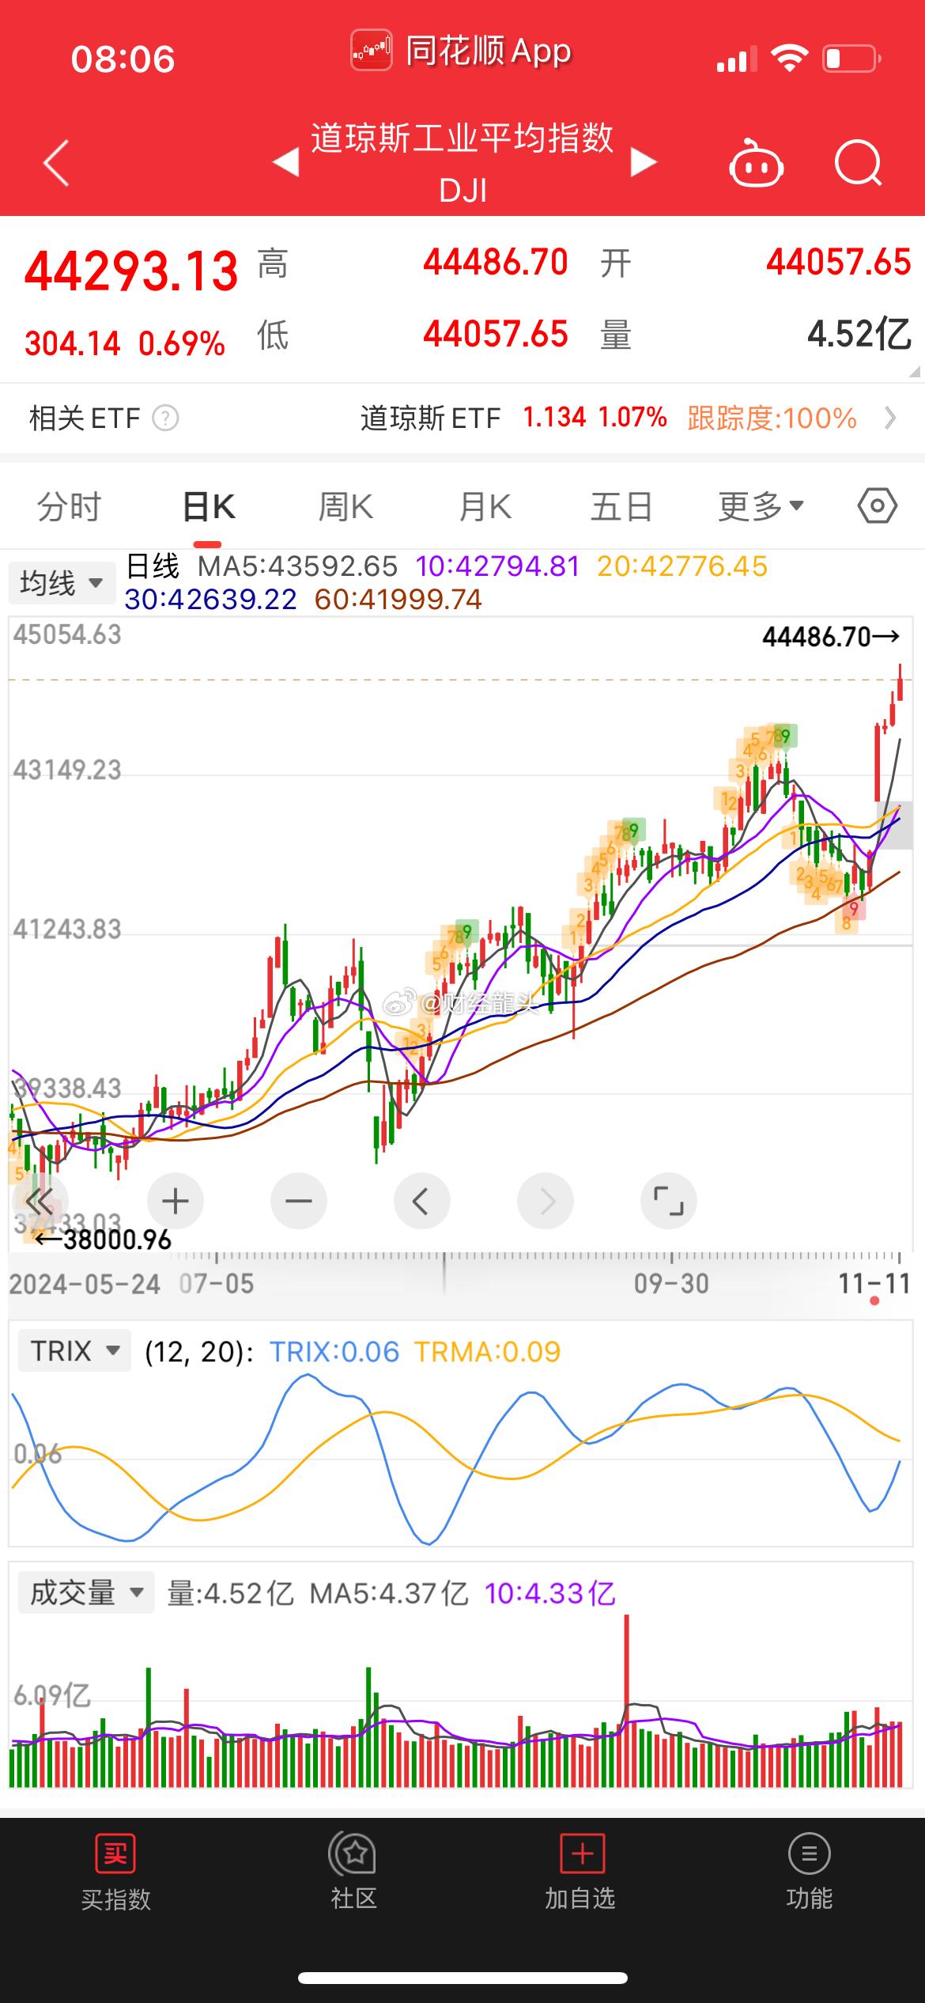Viewport: 925px width, 2003px height.
Task: Enter fullscreen chart mode
Action: coord(669,1201)
